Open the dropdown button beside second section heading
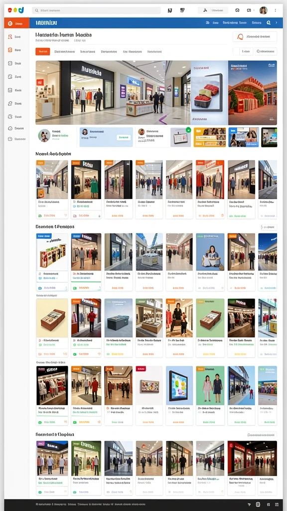 (269, 227)
